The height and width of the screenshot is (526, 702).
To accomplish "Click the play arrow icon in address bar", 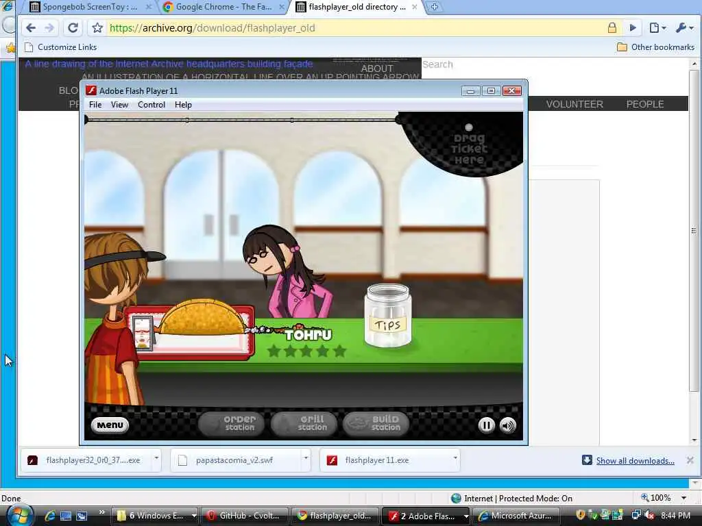I will pos(633,27).
